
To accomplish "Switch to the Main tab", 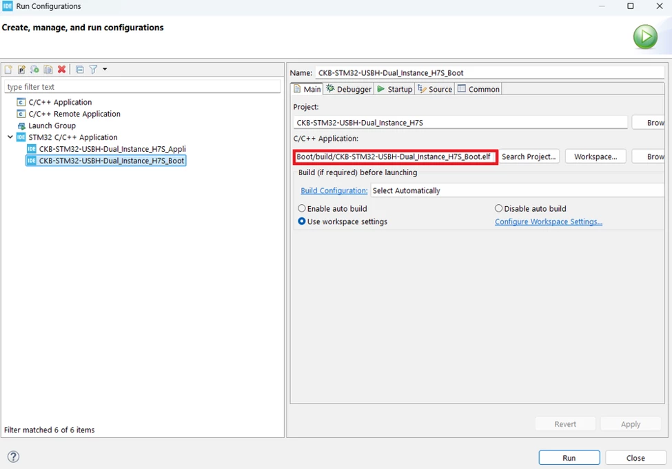I will (307, 89).
